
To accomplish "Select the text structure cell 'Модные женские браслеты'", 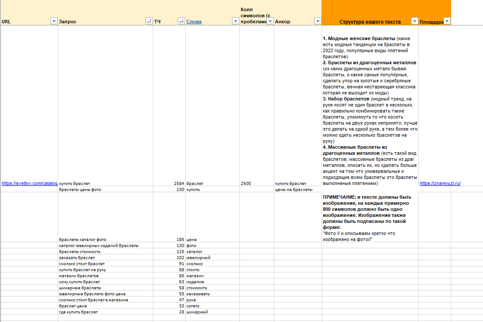I will coord(370,106).
